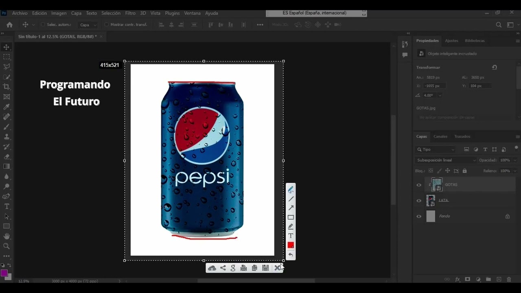521x293 pixels.
Task: Search similar images on Google in Lightshot
Action: click(x=233, y=268)
